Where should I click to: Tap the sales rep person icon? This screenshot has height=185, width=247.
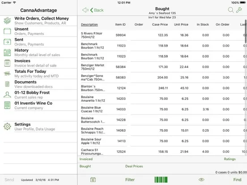[x=7, y=95]
